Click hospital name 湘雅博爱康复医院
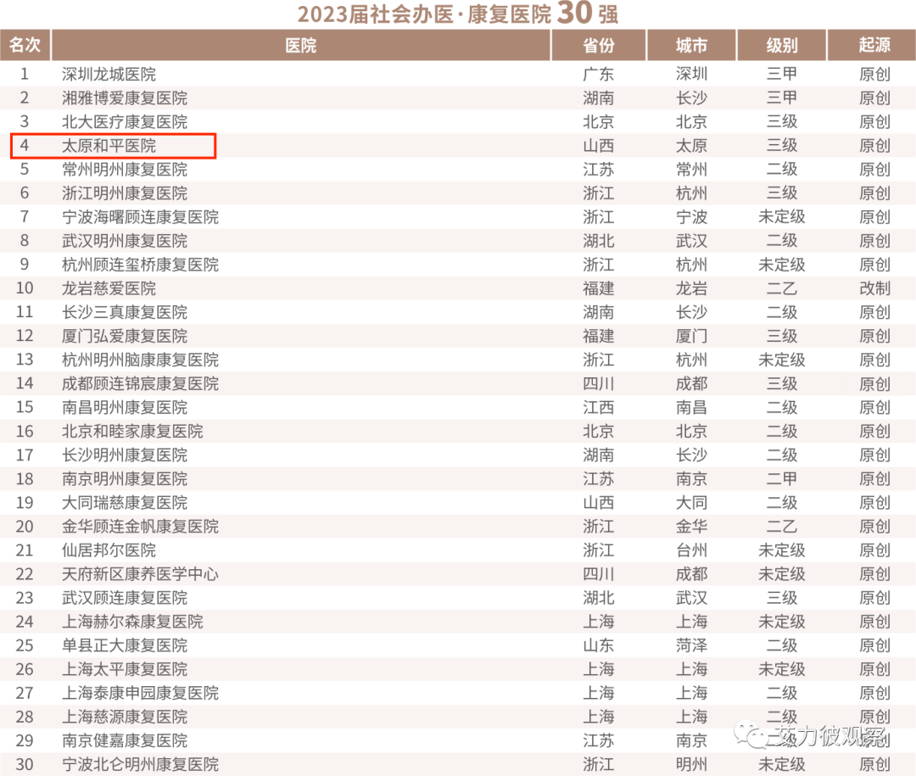 125,98
